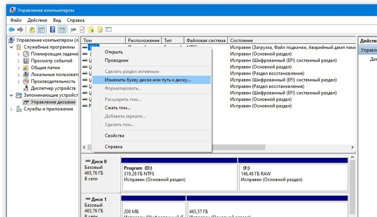
Task: Click the Back arrow toolbar icon
Action: click(11, 29)
